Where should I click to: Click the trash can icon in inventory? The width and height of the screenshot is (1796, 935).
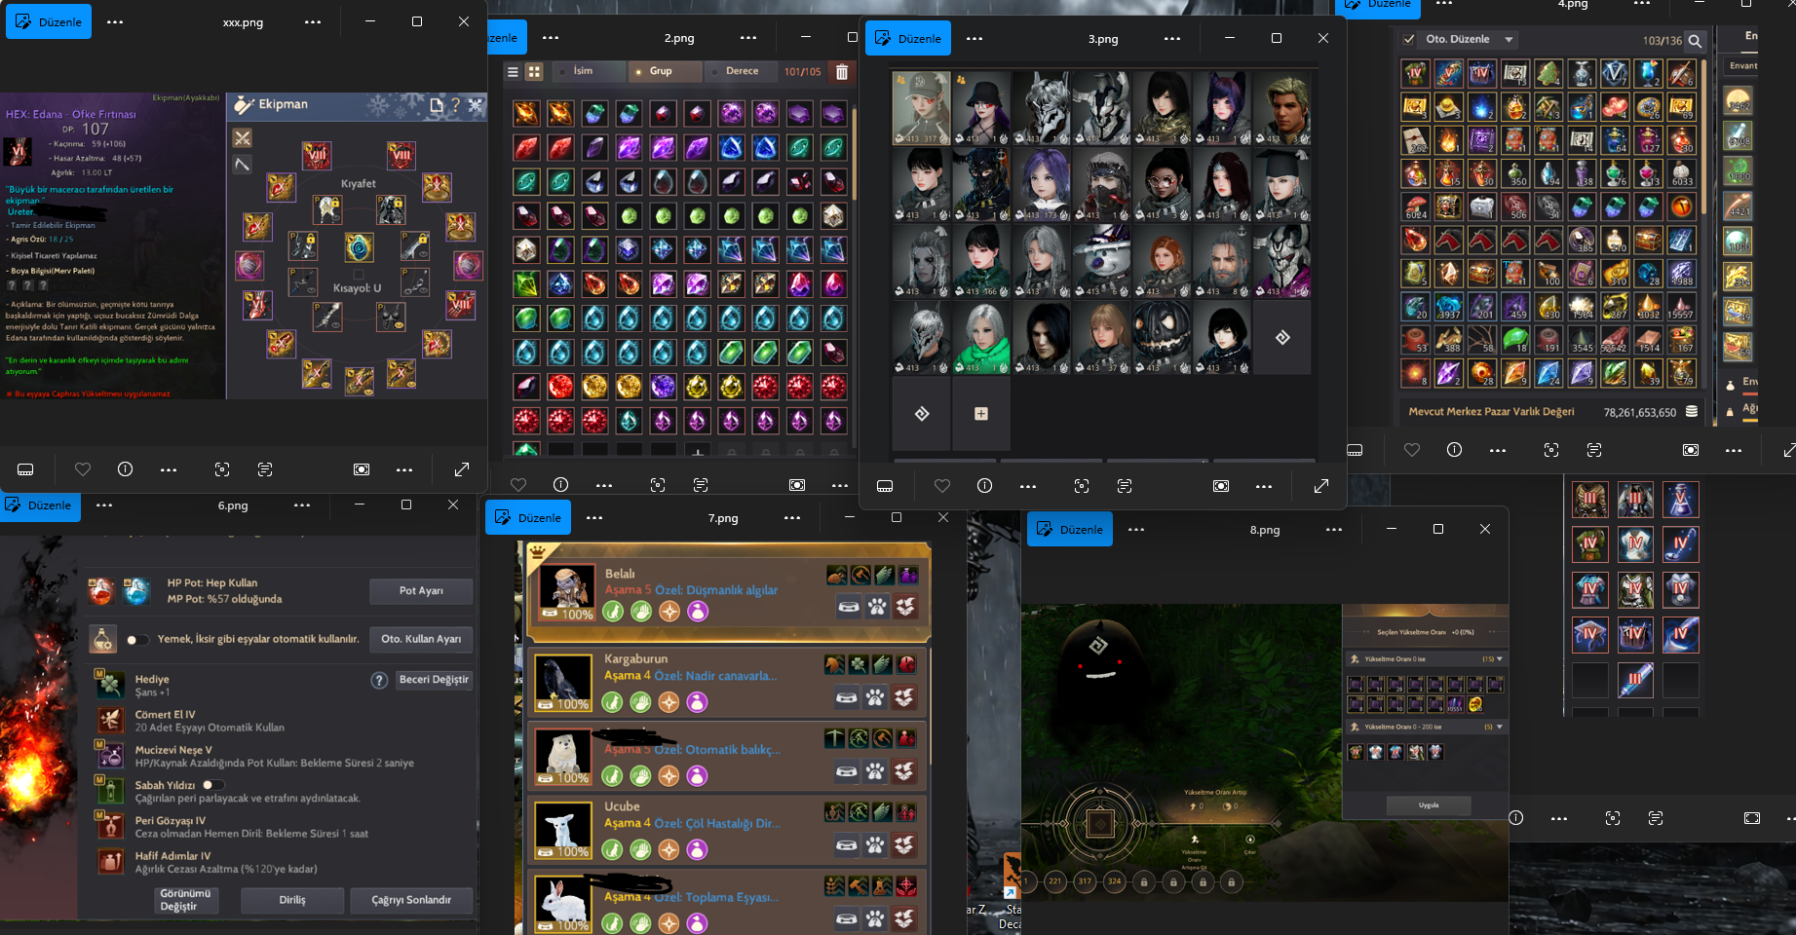842,71
